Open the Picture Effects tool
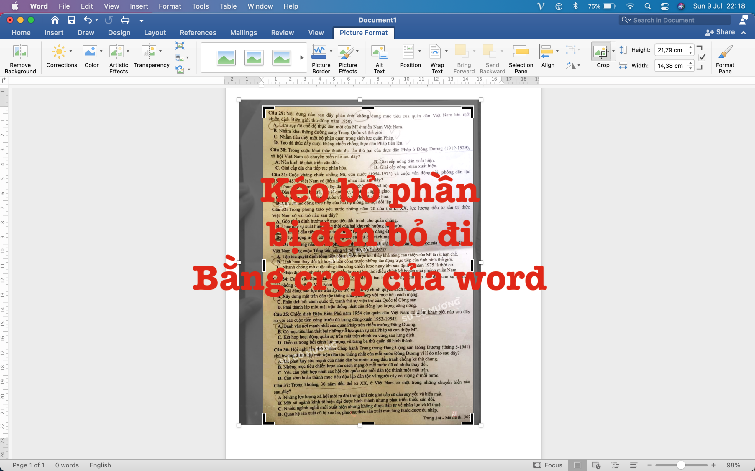 [x=348, y=59]
